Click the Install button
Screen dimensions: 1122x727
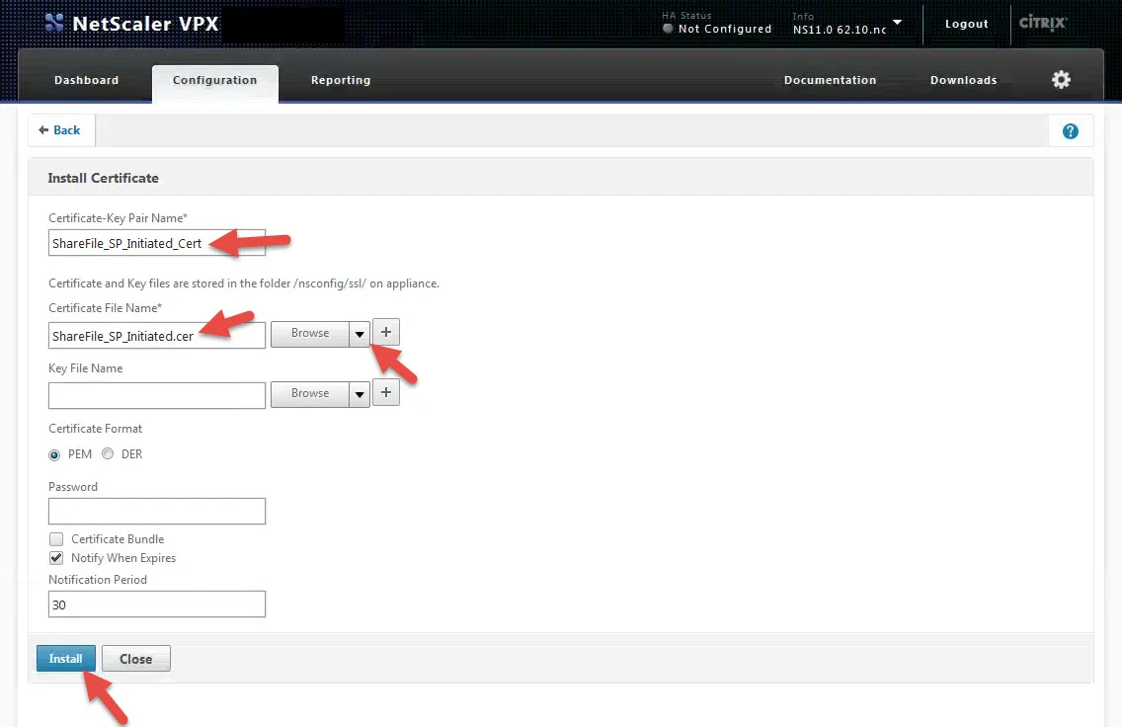66,658
